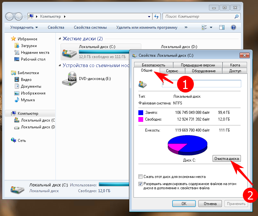Click the computer icon in address bar

click(x=31, y=16)
